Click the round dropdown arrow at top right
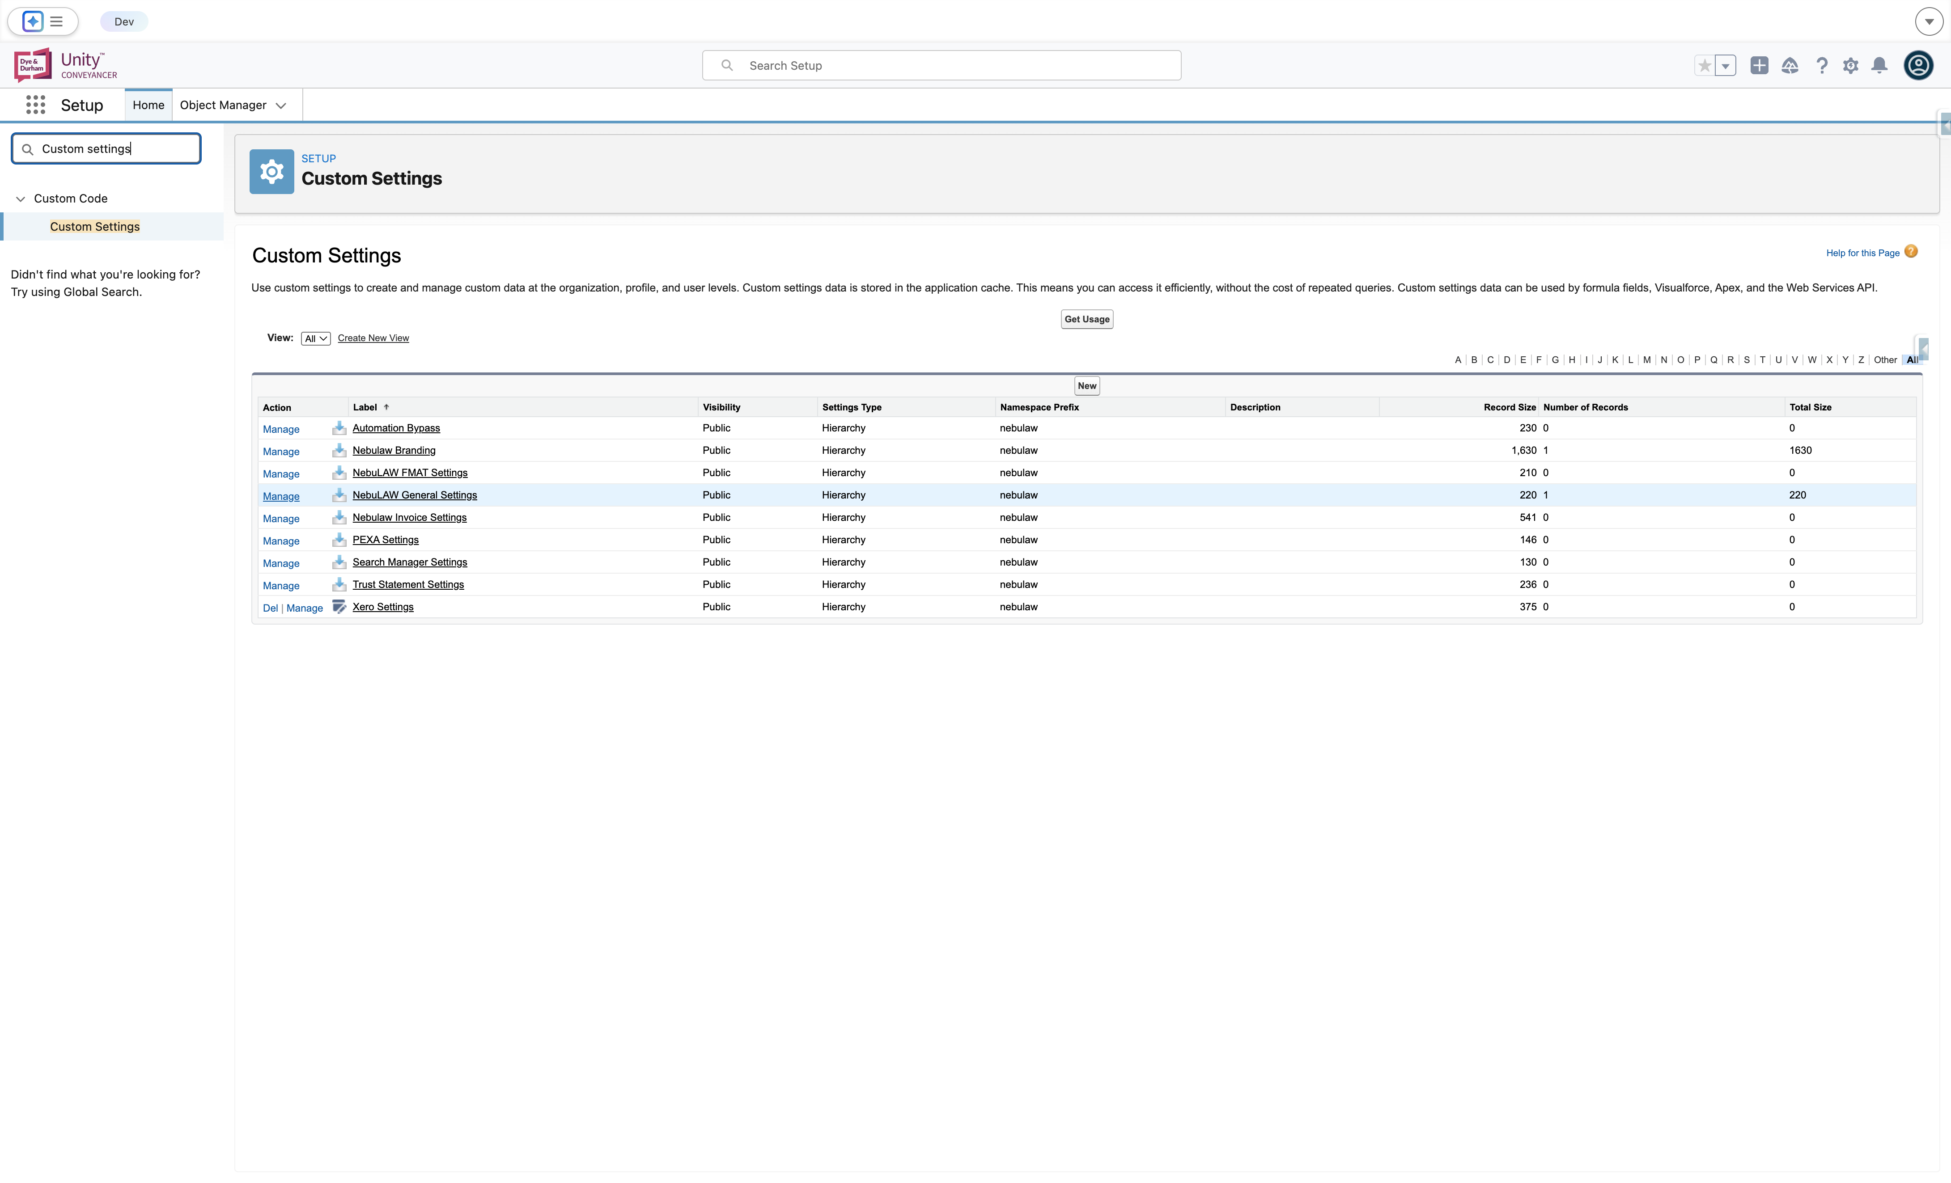The height and width of the screenshot is (1183, 1951). tap(1929, 21)
